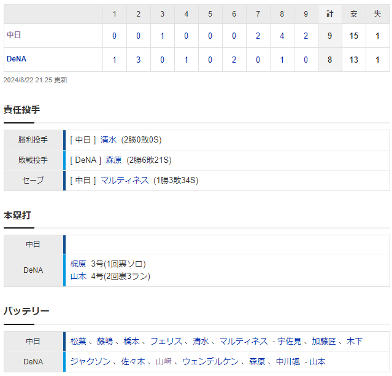Open the DeNA team link in scoreboard
The image size is (392, 376).
point(17,59)
